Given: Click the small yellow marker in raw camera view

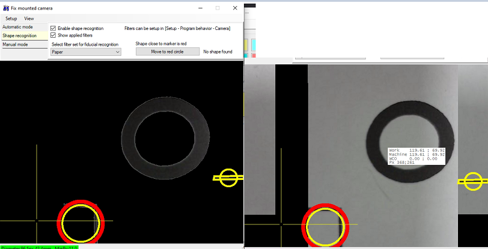Looking at the screenshot, I should pyautogui.click(x=473, y=181).
